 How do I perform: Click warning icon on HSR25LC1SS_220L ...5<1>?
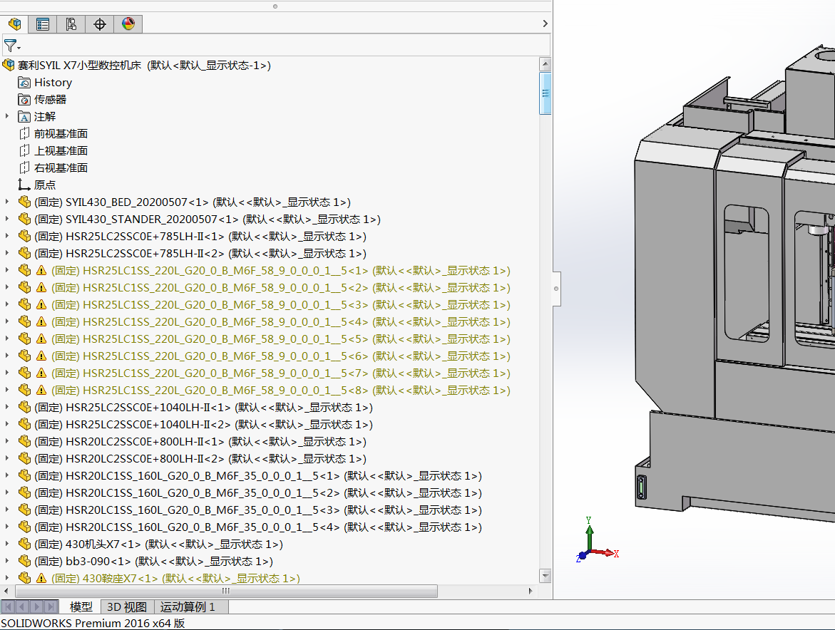coord(41,270)
